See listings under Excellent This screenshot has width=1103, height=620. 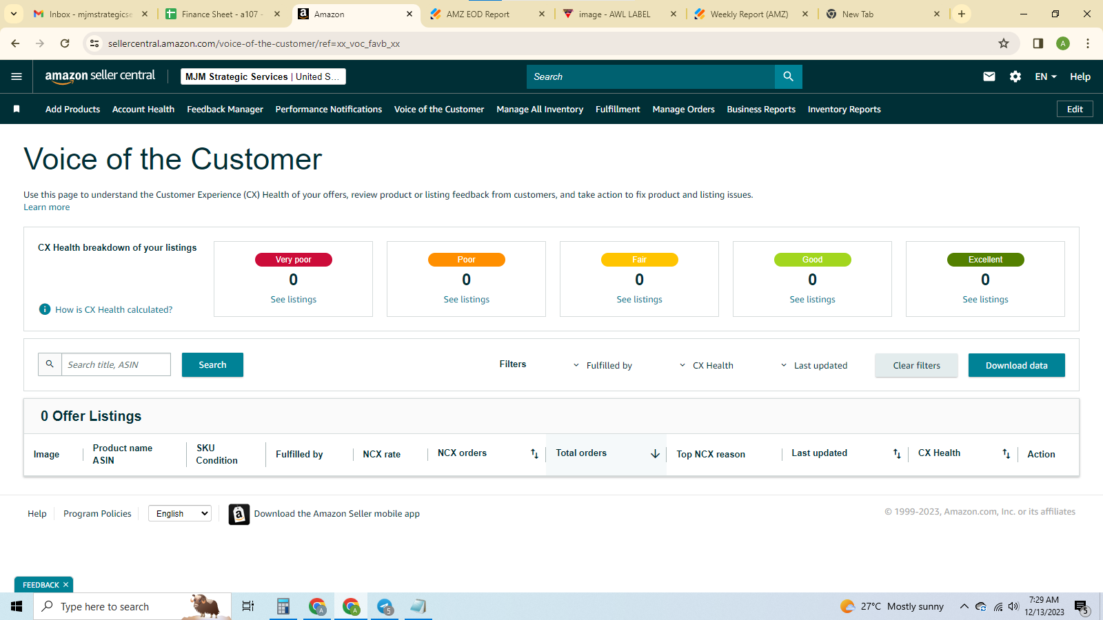pyautogui.click(x=986, y=300)
